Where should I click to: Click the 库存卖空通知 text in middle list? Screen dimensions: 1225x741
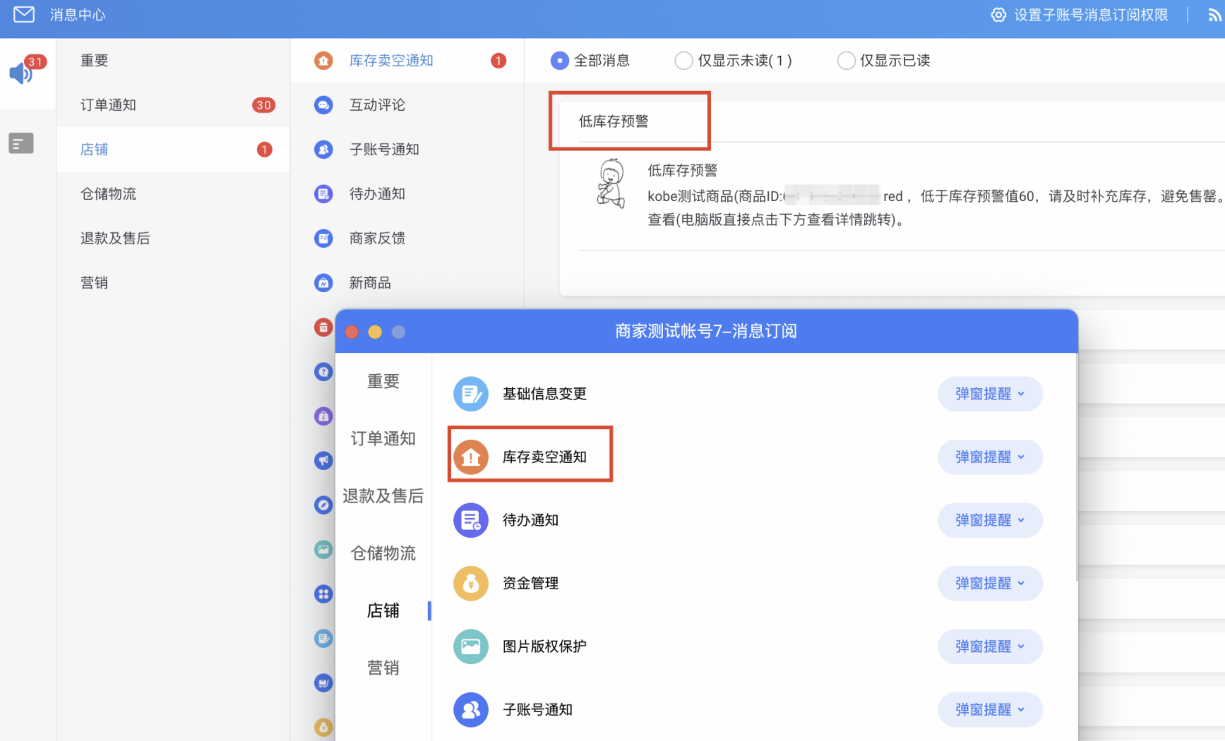[391, 61]
